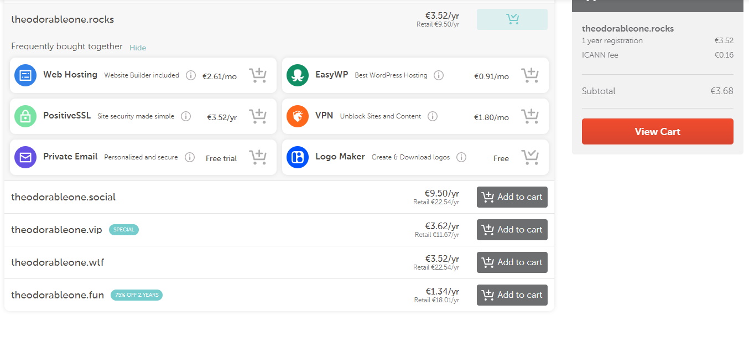
Task: Click the PositiveSSL add-to-cart icon
Action: [x=258, y=116]
